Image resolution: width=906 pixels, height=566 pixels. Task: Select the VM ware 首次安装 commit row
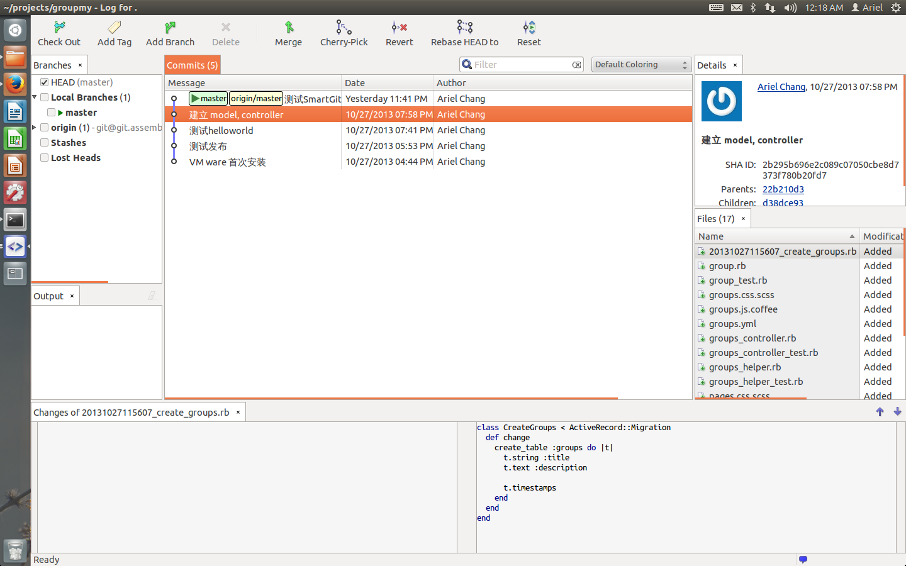pos(428,162)
